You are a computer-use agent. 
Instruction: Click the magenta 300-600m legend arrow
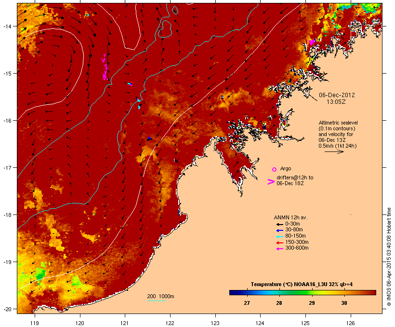click(280, 249)
